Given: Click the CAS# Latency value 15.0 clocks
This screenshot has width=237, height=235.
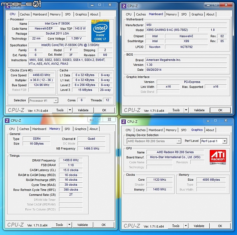Looking at the screenshot, I should click(x=71, y=170).
